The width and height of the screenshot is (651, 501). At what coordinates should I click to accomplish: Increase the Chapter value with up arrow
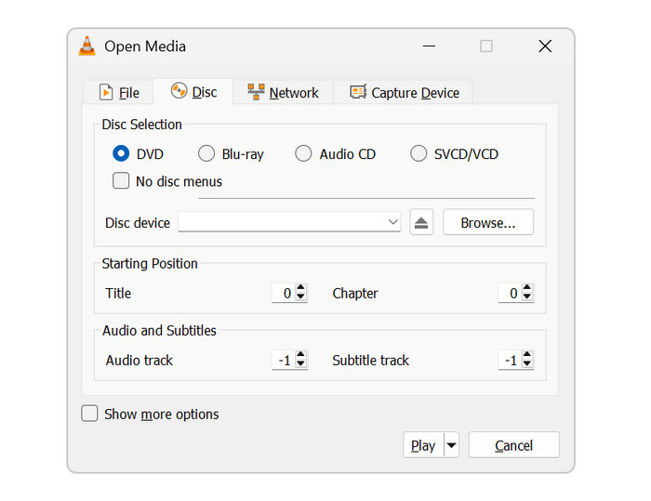pos(527,287)
